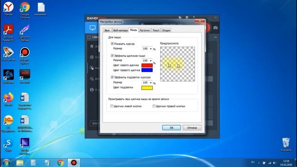Pick the yellow highlight color
297x167 pixels.
[147, 88]
